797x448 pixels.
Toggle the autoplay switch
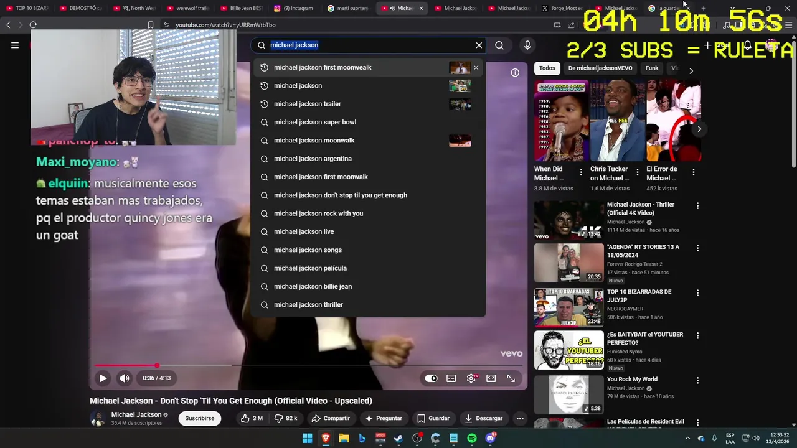coord(431,378)
